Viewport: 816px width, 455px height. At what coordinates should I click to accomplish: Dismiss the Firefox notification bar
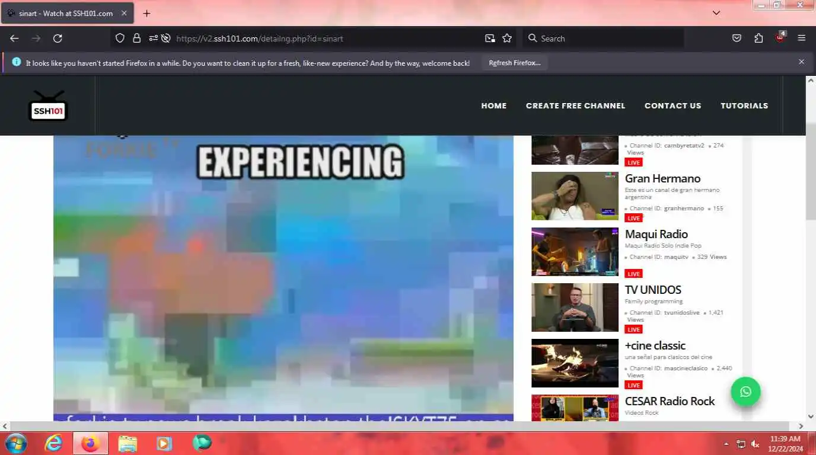click(801, 62)
